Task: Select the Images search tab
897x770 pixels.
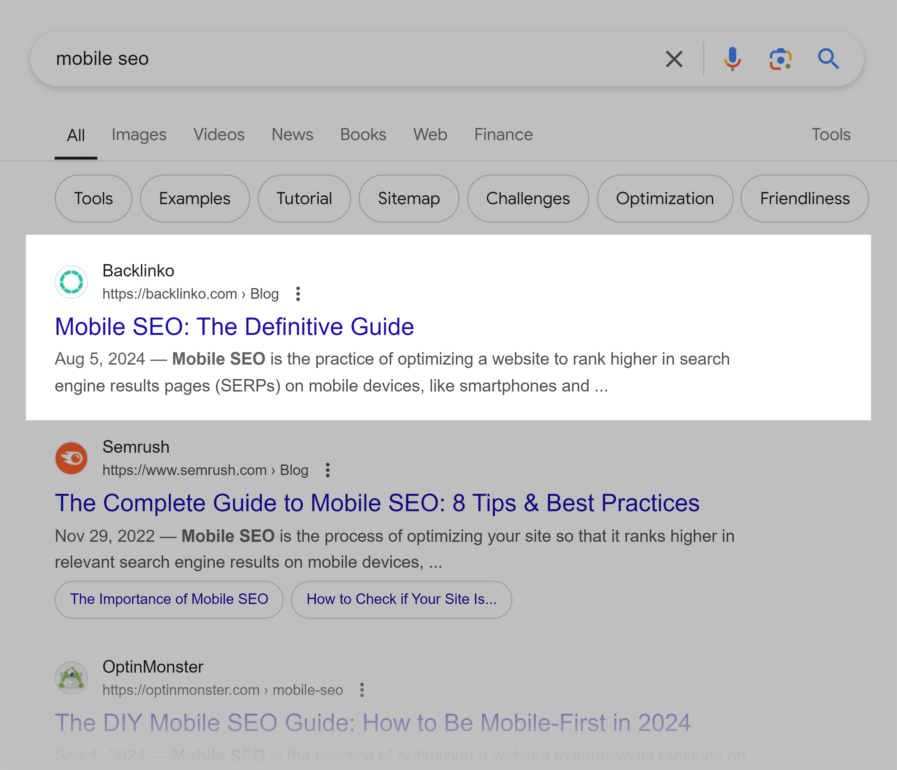Action: (x=140, y=134)
